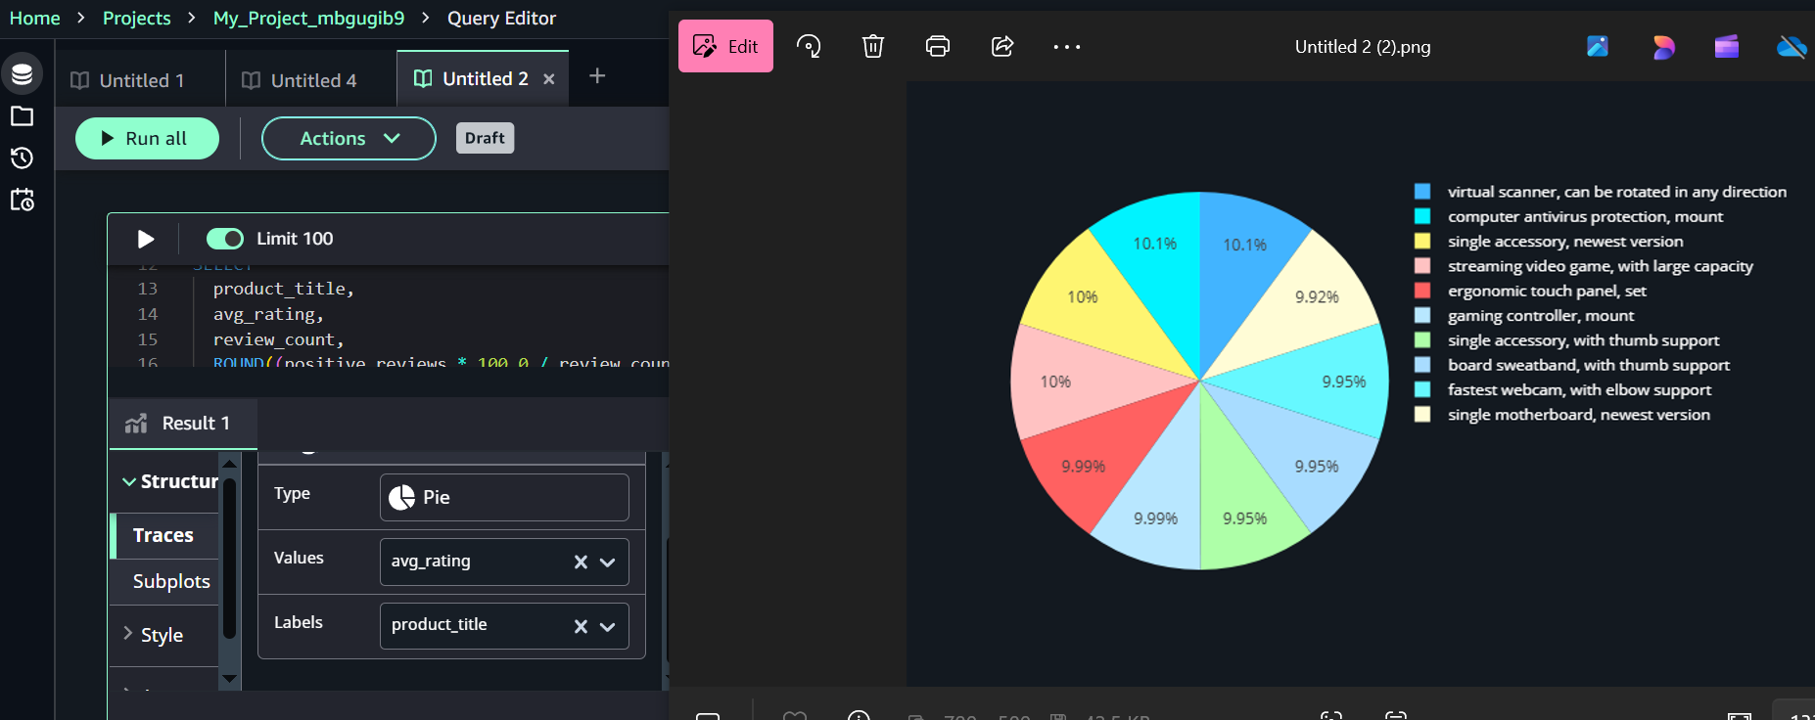Open the three-dots more menu
The height and width of the screenshot is (720, 1815).
tap(1067, 46)
